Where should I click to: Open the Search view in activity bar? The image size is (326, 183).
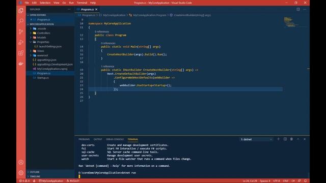[x=21, y=21]
